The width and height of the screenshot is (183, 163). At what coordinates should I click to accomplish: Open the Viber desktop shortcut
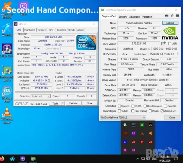pyautogui.click(x=23, y=8)
